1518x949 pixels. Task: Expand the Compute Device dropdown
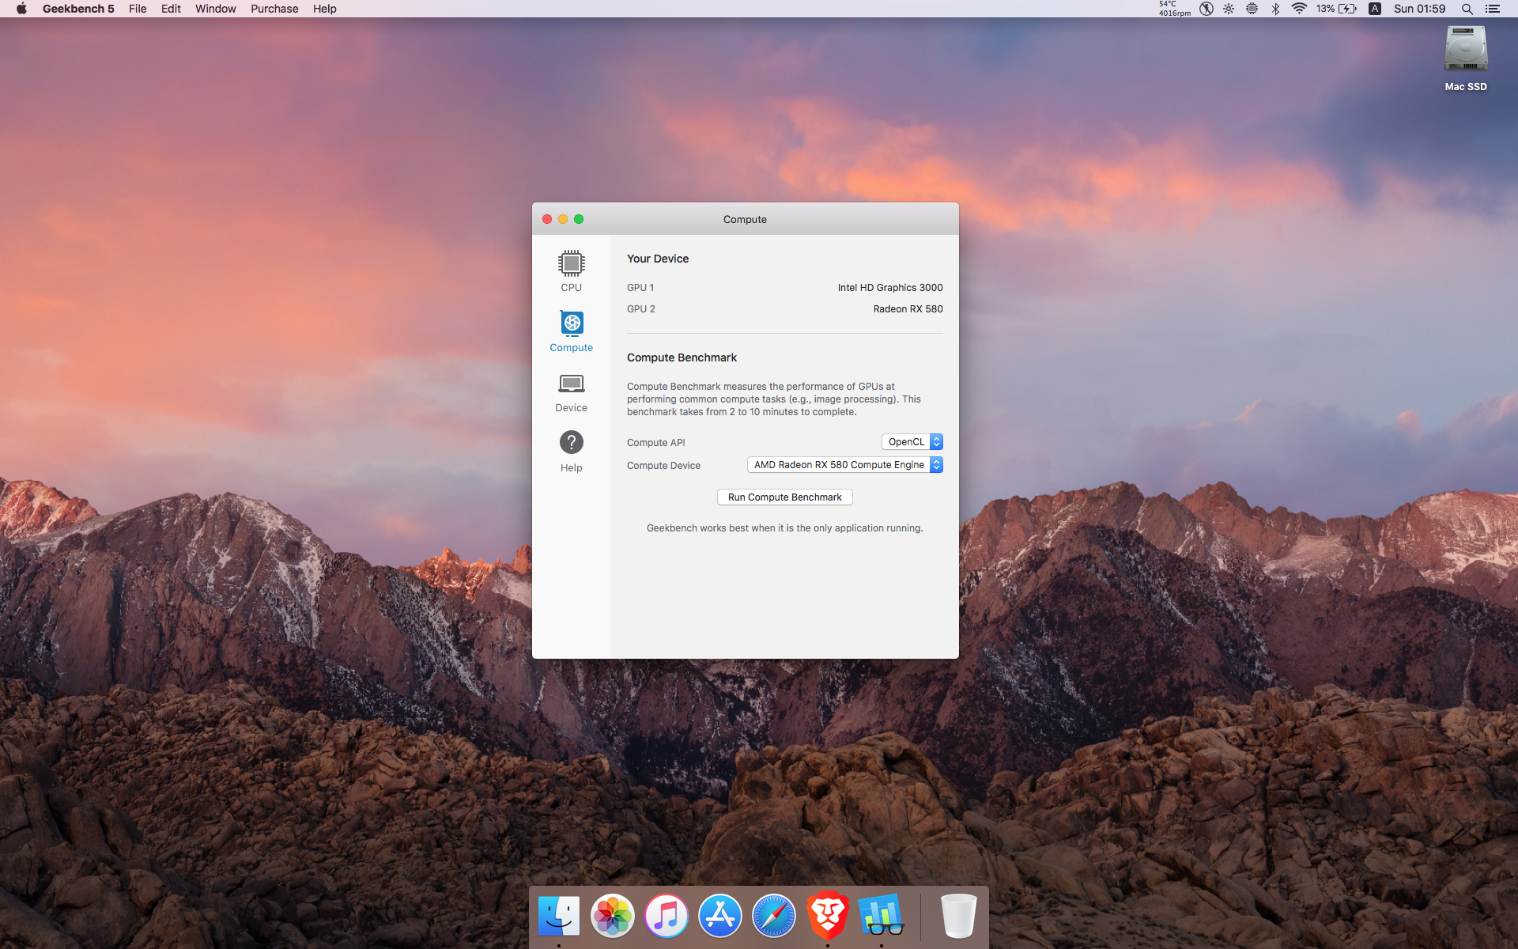coord(845,465)
